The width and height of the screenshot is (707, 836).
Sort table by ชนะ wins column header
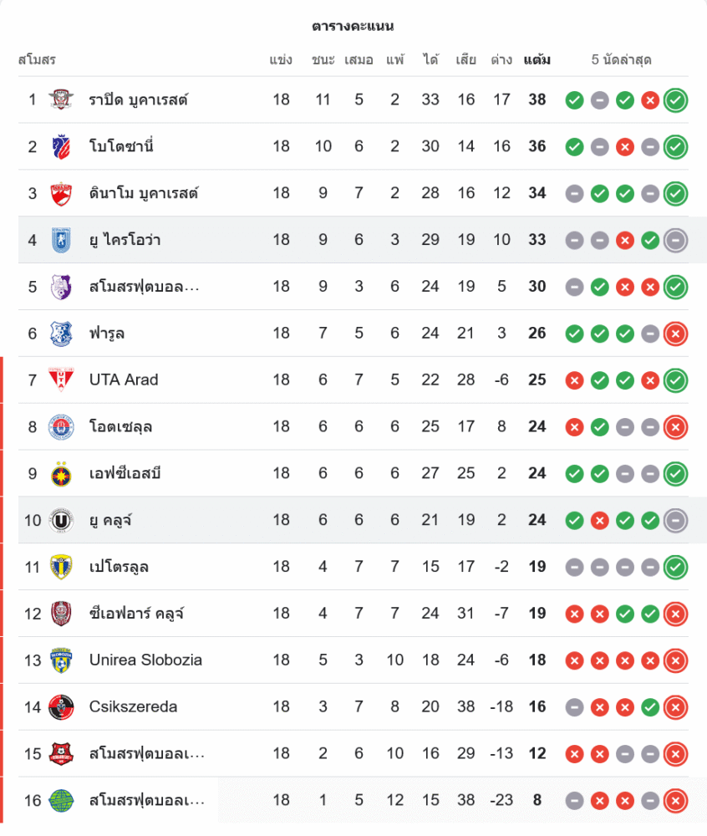point(323,60)
